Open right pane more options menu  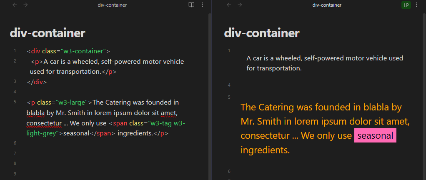pos(416,5)
